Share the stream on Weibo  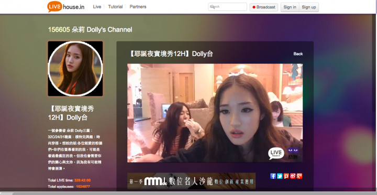293,176
